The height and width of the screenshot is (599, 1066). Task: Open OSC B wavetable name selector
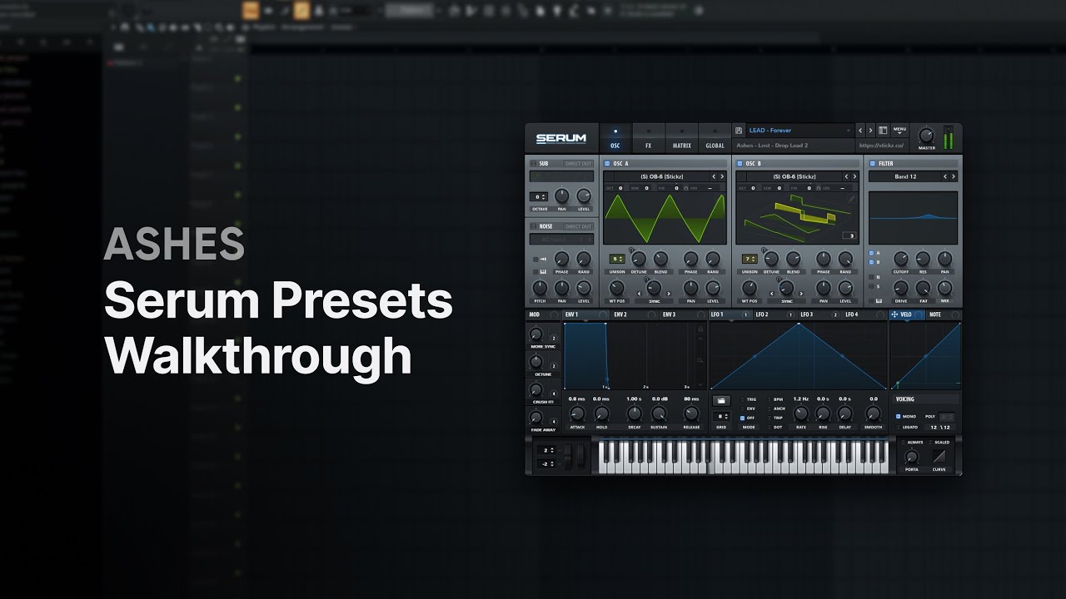point(795,176)
